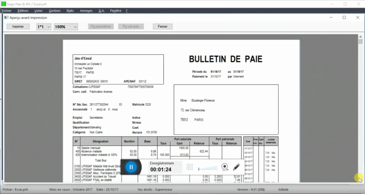365x194 pixels.
Task: Click the Imprimer button
Action: [x=18, y=26]
